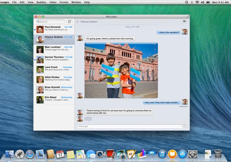
Task: Open the Wi-Fi status menu
Action: (x=197, y=2)
